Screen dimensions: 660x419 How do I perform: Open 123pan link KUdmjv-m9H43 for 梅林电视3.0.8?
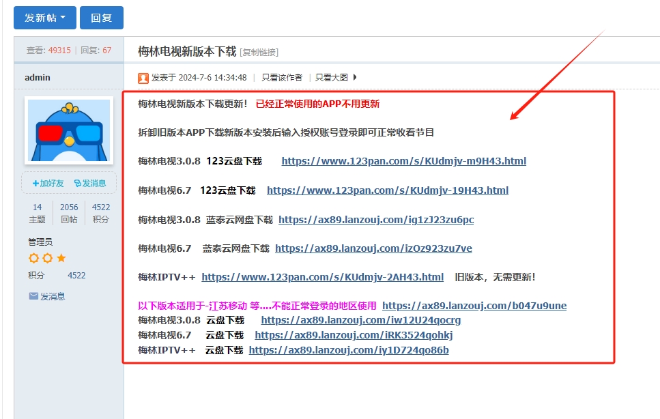(403, 161)
